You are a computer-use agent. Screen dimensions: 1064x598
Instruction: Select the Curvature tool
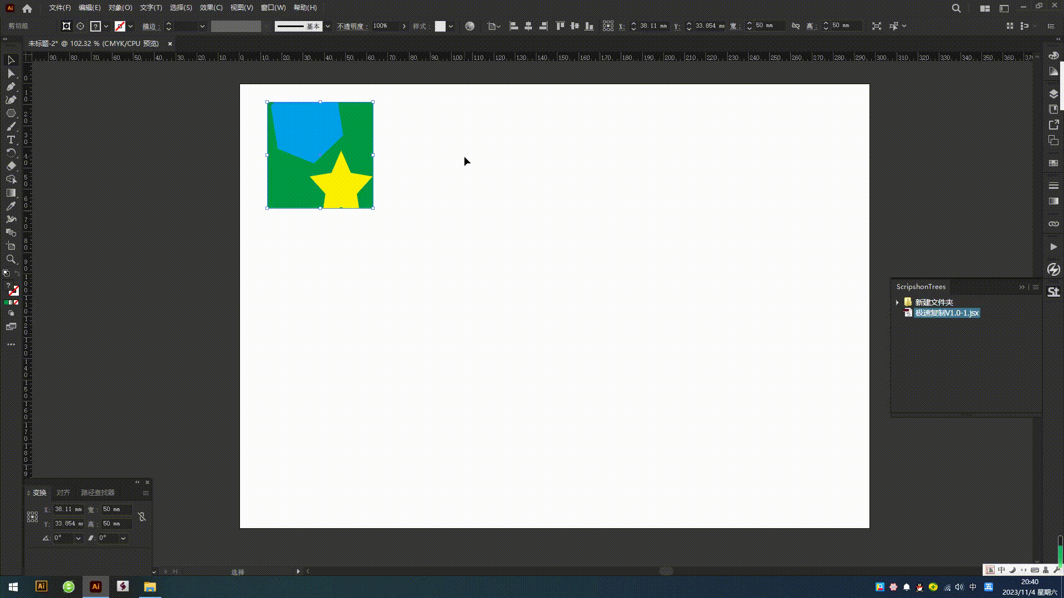(x=11, y=100)
